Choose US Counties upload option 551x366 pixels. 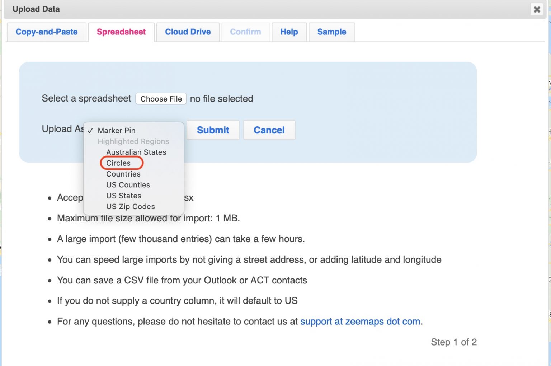(128, 185)
